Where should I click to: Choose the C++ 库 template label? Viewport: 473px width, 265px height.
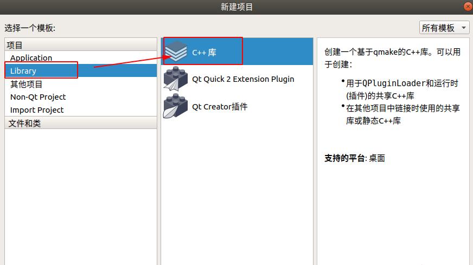coord(204,53)
